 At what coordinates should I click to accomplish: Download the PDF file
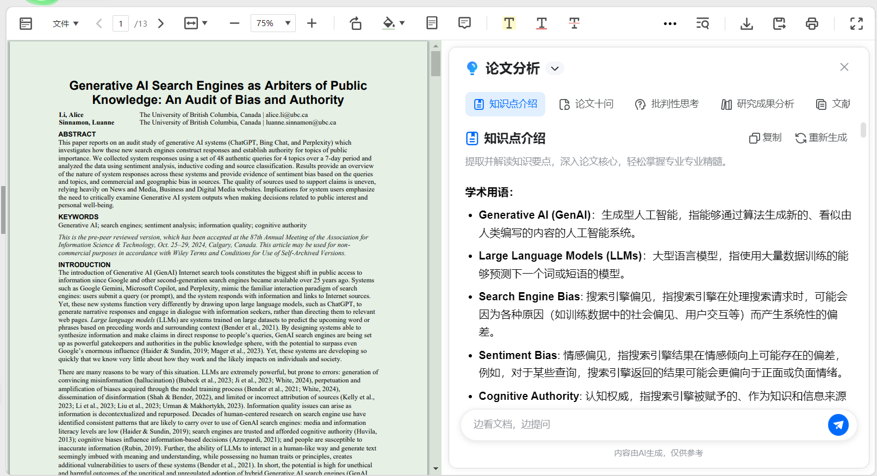747,23
